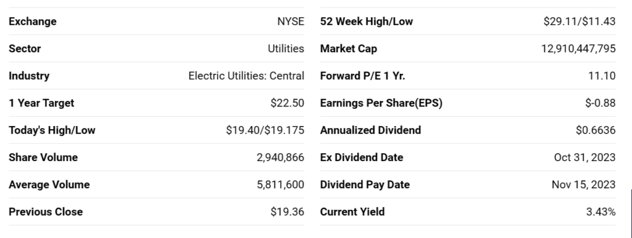Select the Current Yield 3.43% value
Screen dimensions: 632x238
pyautogui.click(x=601, y=212)
